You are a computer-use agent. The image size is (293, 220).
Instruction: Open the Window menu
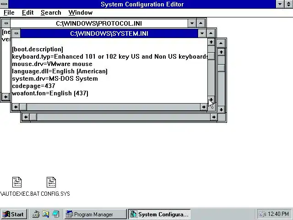[81, 12]
